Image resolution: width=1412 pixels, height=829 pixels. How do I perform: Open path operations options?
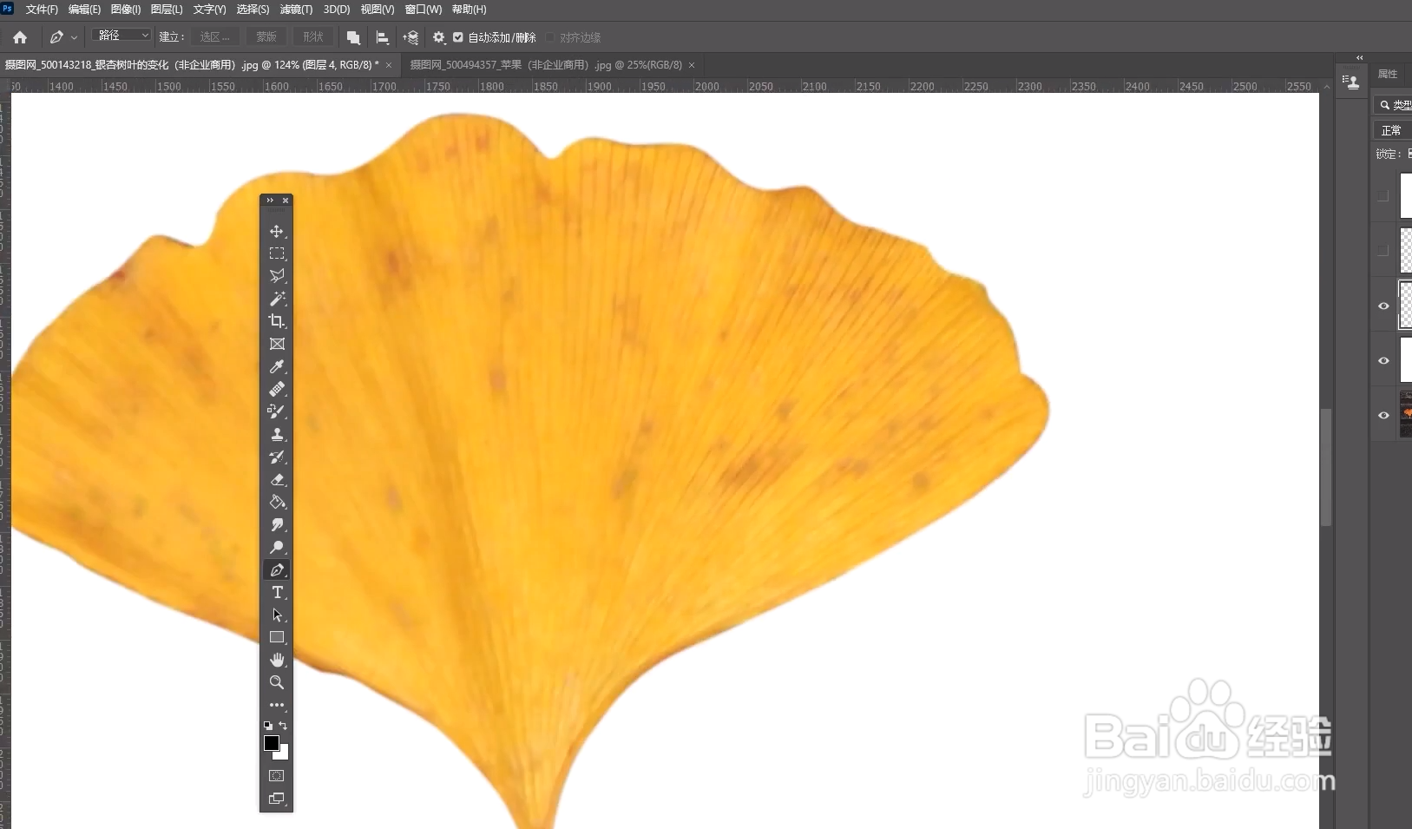[x=353, y=37]
